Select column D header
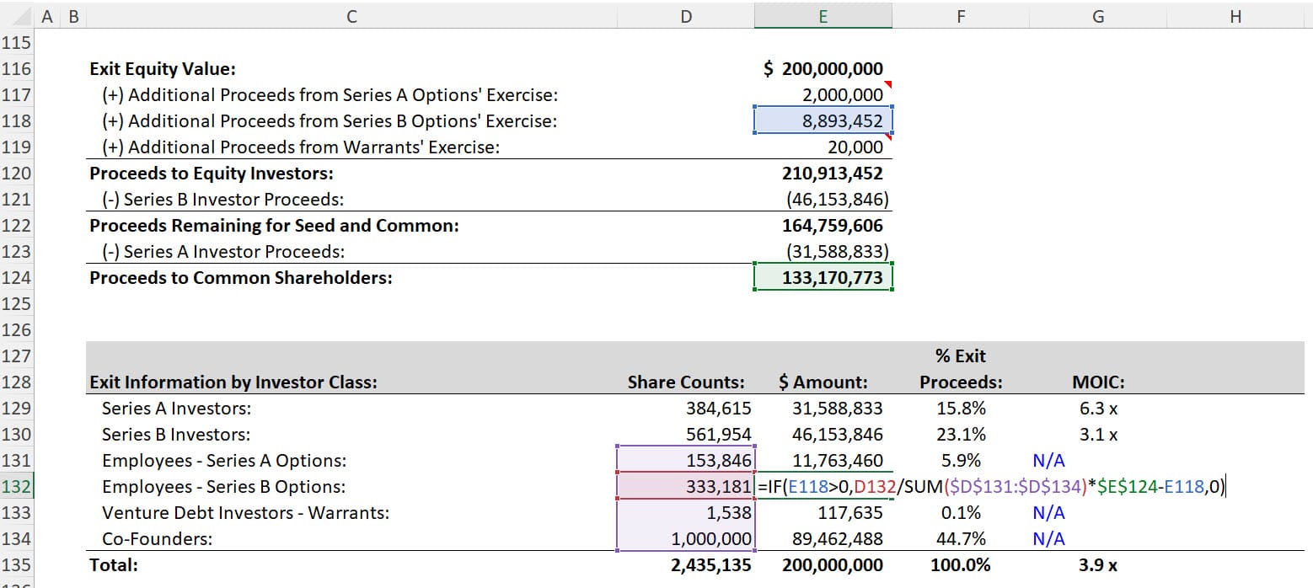The image size is (1313, 588). click(686, 16)
